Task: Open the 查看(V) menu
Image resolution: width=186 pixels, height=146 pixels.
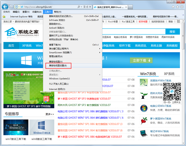Action: tap(26, 12)
